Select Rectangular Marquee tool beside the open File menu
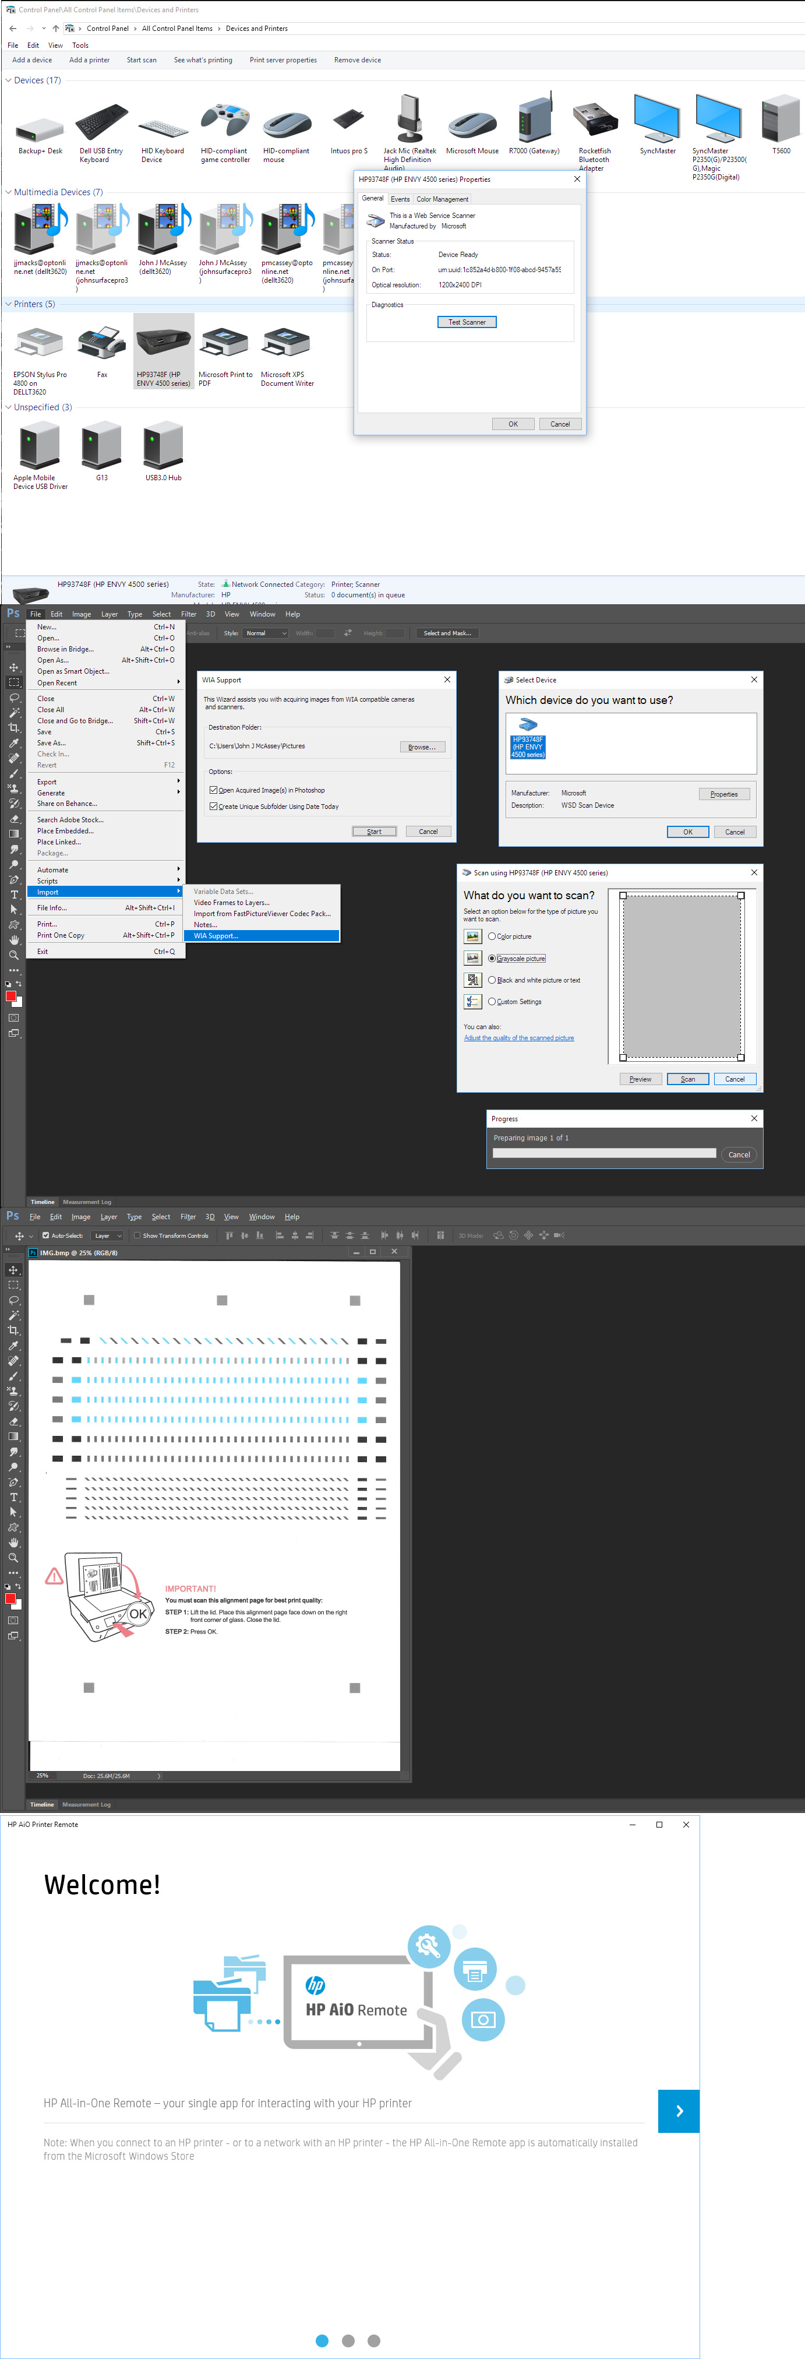This screenshot has height=2359, width=805. pyautogui.click(x=14, y=682)
